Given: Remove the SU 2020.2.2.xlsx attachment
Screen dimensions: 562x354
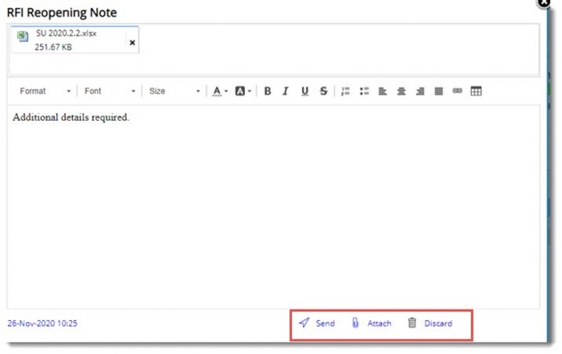Looking at the screenshot, I should (132, 43).
